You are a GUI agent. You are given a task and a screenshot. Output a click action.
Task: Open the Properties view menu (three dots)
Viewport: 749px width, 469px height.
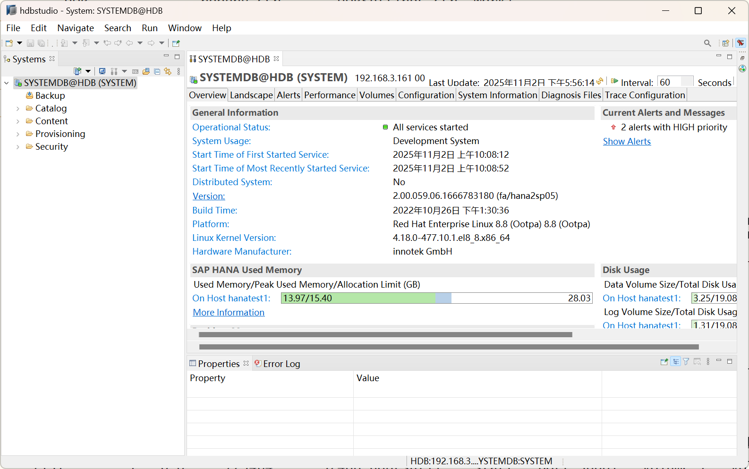coord(708,362)
